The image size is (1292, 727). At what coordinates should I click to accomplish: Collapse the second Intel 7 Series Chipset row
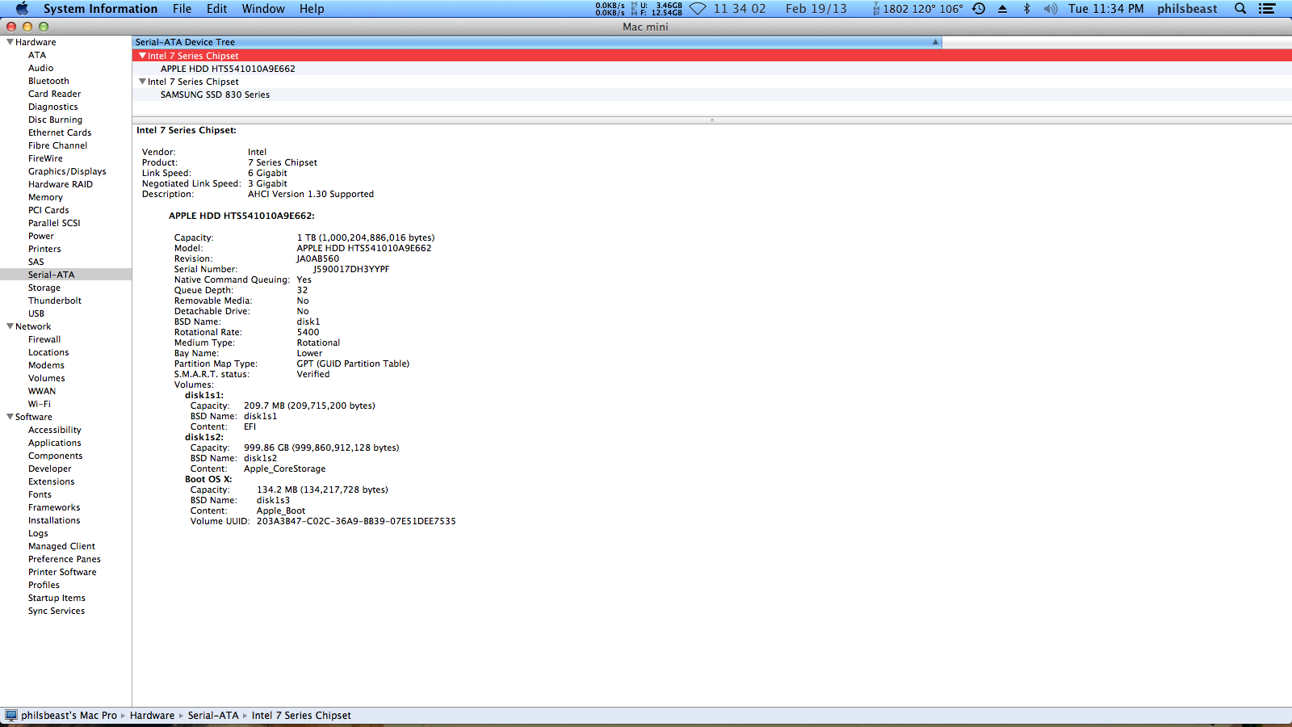142,82
